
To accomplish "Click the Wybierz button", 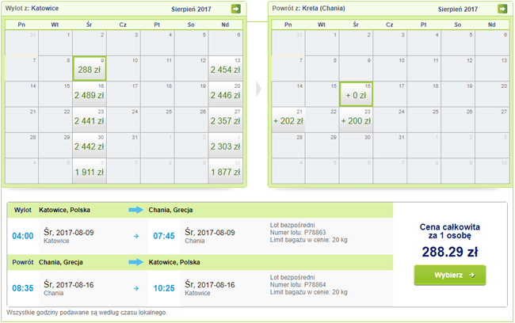I will click(449, 275).
